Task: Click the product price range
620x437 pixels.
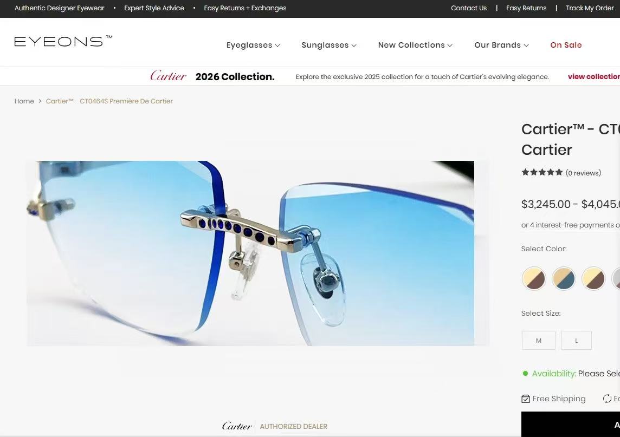Action: [571, 204]
